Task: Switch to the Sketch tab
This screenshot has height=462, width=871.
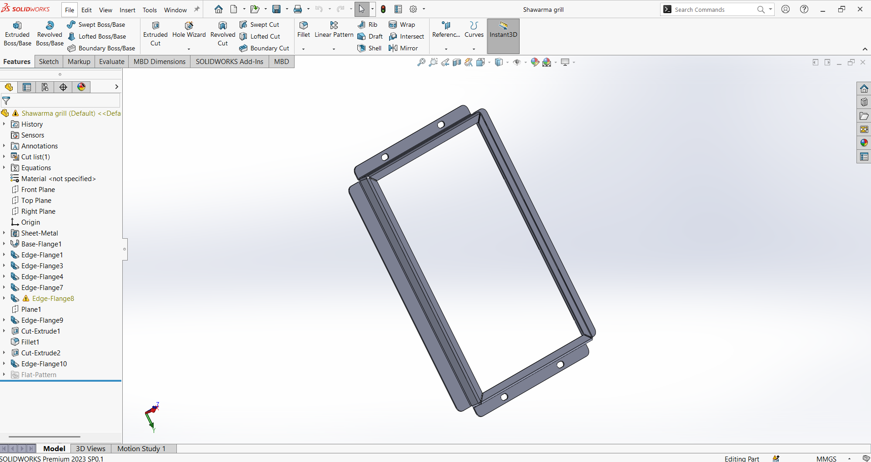Action: click(49, 62)
